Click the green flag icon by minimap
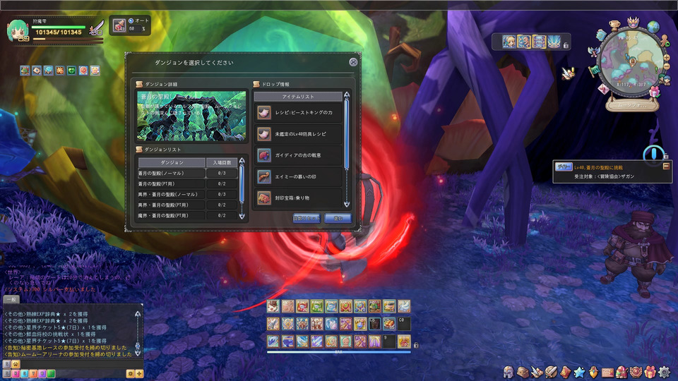 click(x=594, y=71)
